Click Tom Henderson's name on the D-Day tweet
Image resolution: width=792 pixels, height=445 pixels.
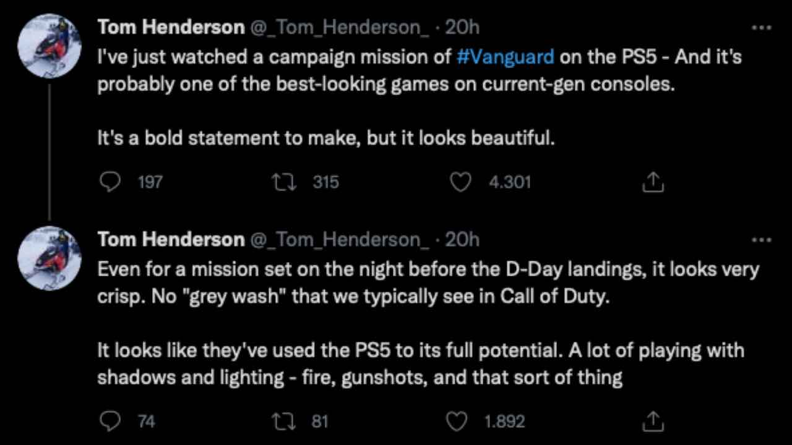171,240
